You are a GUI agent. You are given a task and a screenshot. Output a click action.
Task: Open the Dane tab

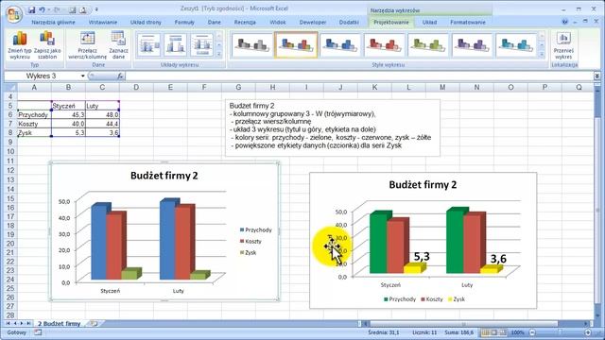[x=215, y=23]
